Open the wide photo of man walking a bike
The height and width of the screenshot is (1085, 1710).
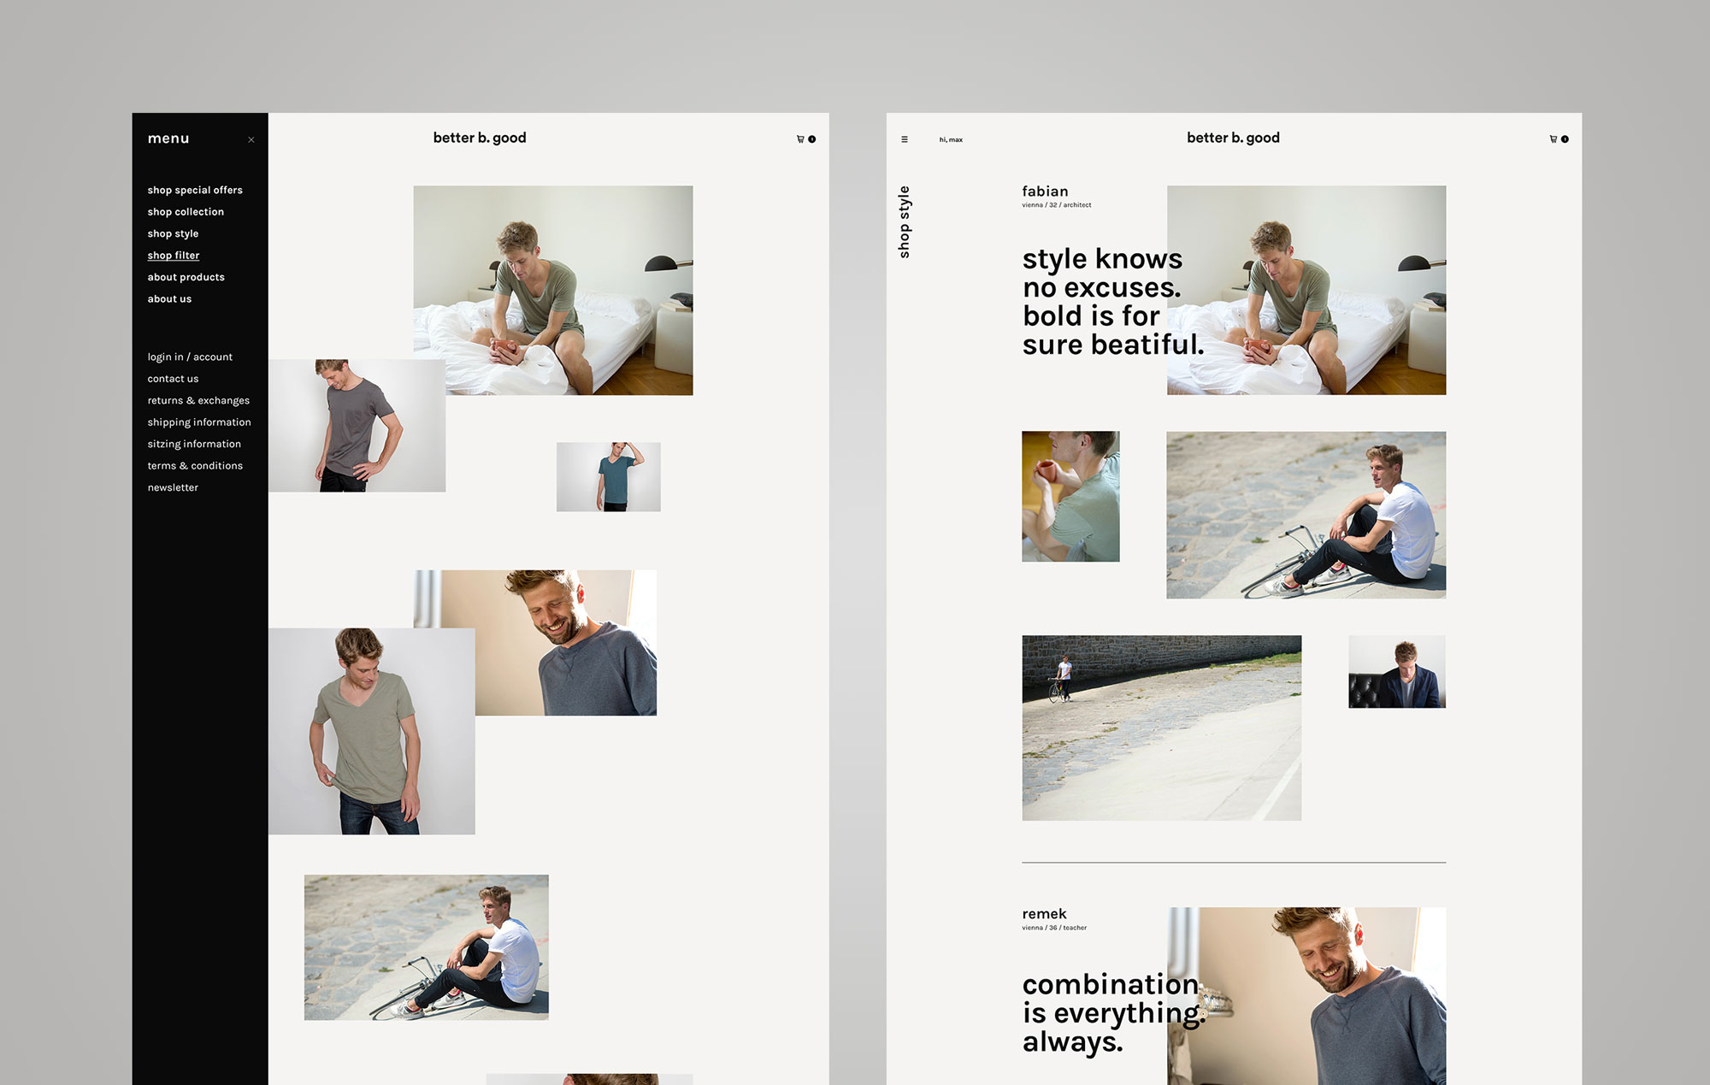[x=1162, y=728]
